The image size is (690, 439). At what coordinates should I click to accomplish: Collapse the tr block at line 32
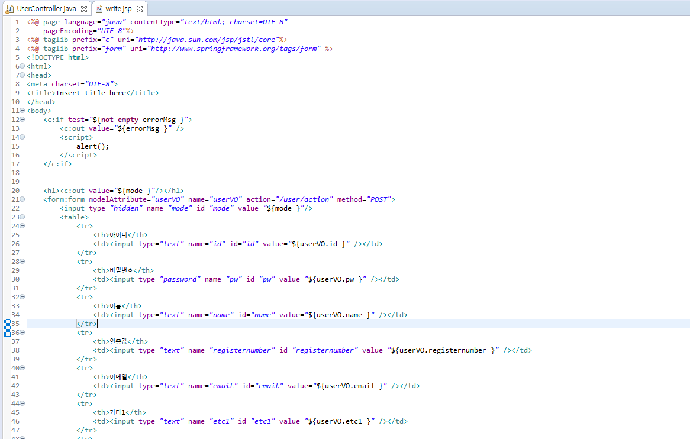click(22, 297)
